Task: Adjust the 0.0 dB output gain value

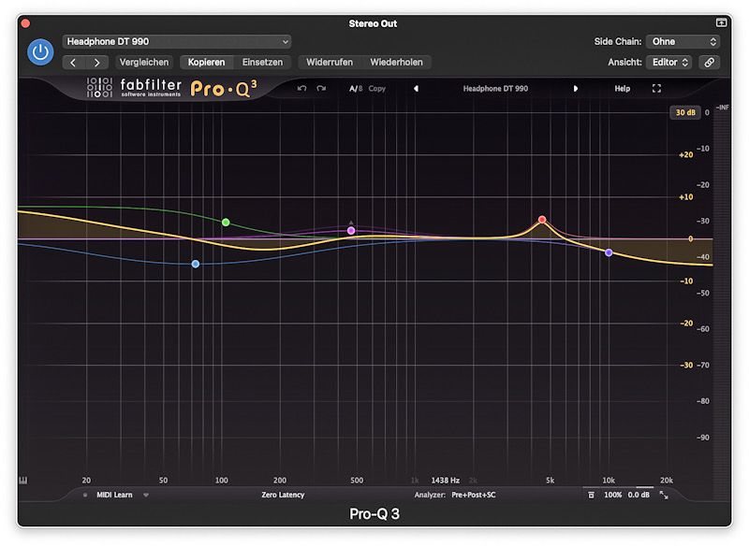Action: (x=639, y=495)
